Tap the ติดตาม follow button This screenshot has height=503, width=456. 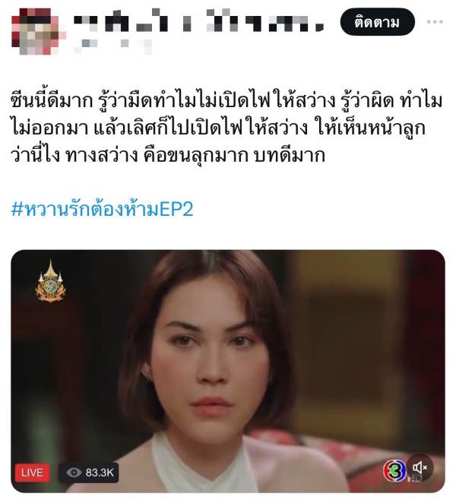point(378,22)
